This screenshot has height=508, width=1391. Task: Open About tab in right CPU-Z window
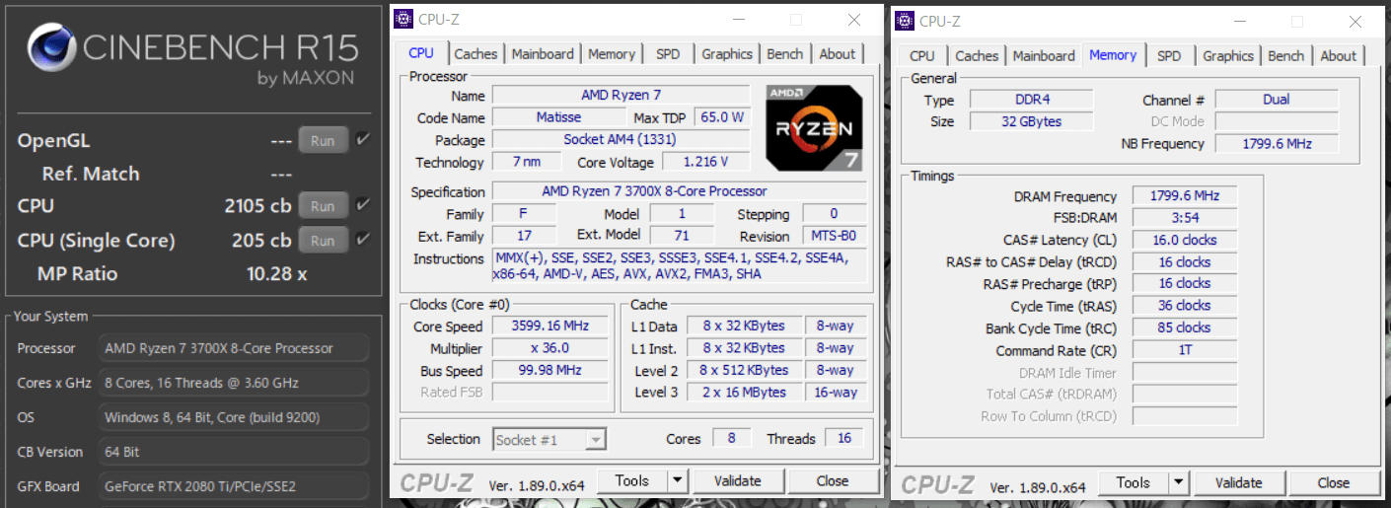point(1339,56)
